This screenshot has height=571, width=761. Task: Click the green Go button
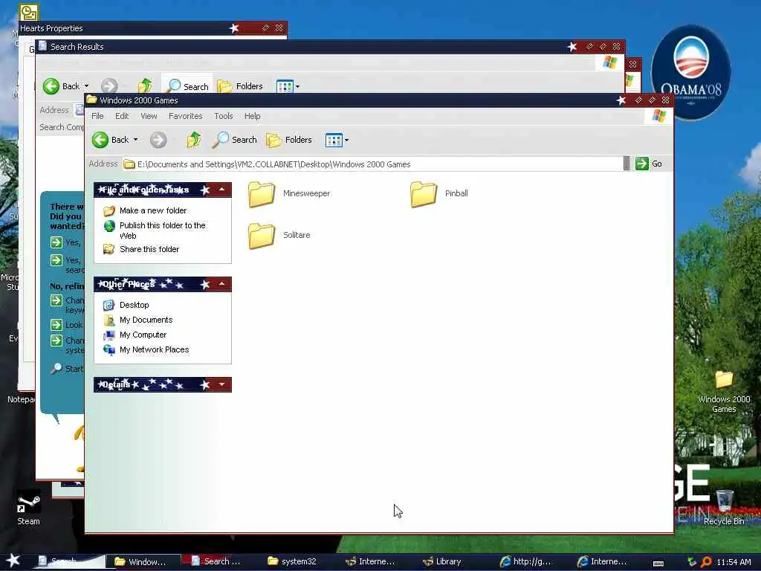tap(649, 164)
